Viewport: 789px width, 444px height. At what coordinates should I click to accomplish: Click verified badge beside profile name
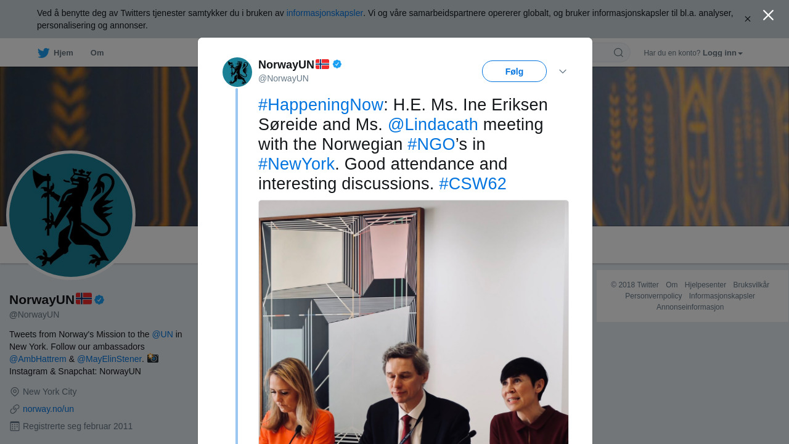click(99, 300)
